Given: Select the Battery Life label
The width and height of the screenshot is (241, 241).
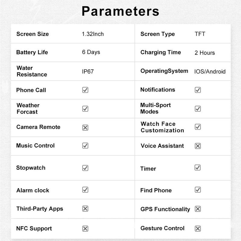Looking at the screenshot, I should [32, 52].
